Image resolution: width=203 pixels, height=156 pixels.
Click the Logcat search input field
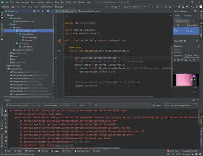(122, 105)
